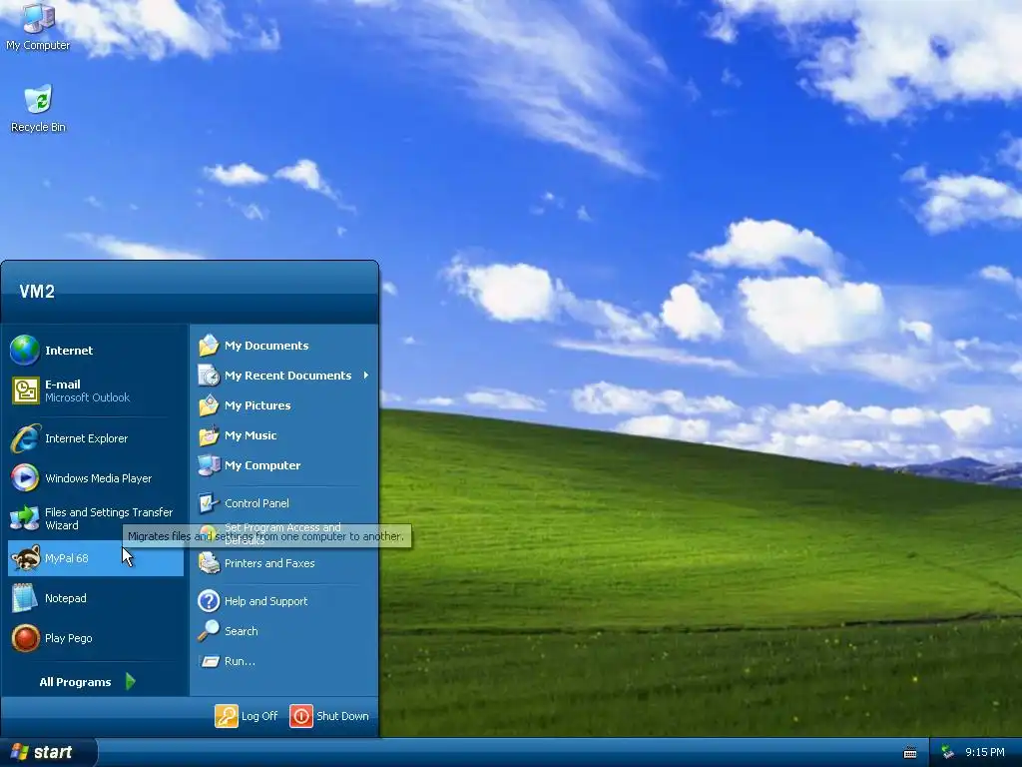The width and height of the screenshot is (1022, 767).
Task: Choose the Printers and Faxes label
Action: [x=269, y=563]
